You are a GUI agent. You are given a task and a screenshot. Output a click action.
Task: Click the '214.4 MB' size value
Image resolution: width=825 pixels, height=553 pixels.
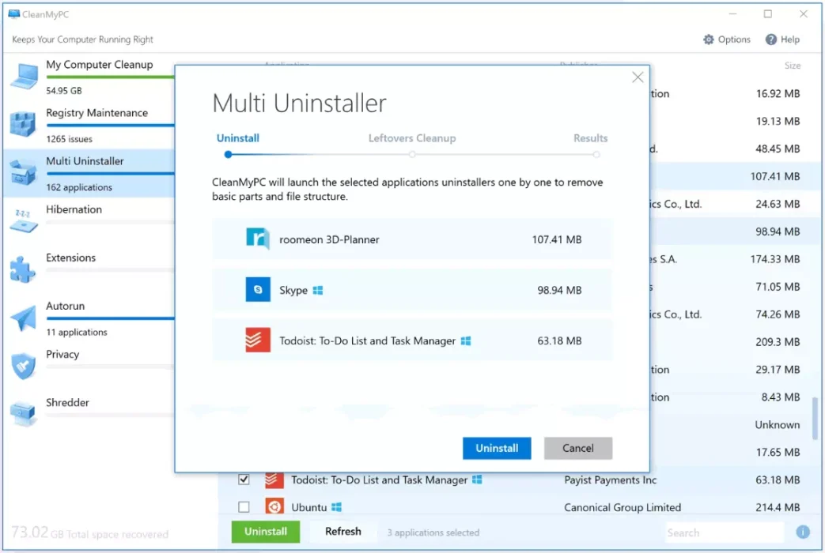[778, 507]
